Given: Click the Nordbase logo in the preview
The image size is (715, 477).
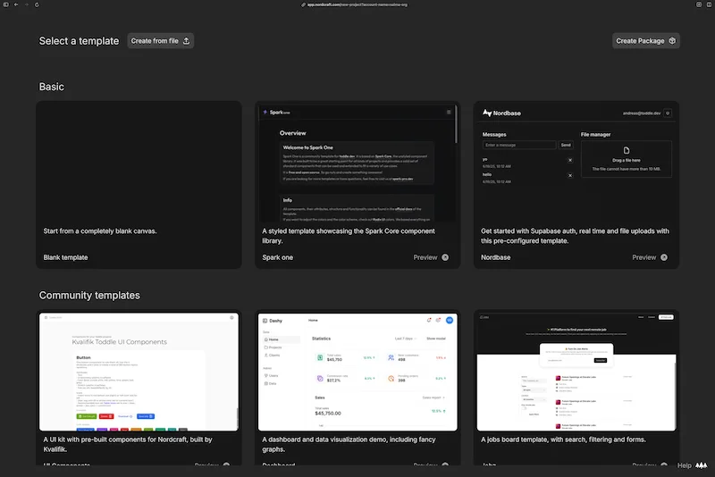Looking at the screenshot, I should coord(487,113).
